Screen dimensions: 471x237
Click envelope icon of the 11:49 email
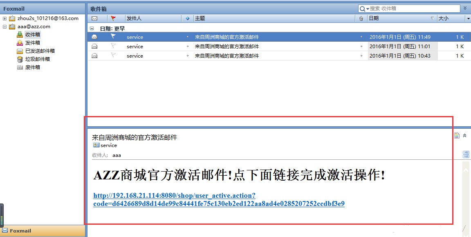point(94,37)
